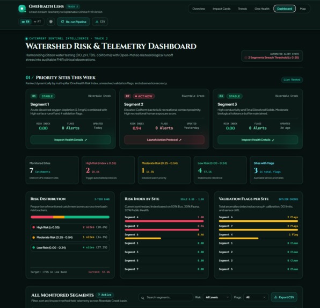This screenshot has width=320, height=308.
Task: Click the Segment 7 validation flags bar
Action: coord(258,230)
